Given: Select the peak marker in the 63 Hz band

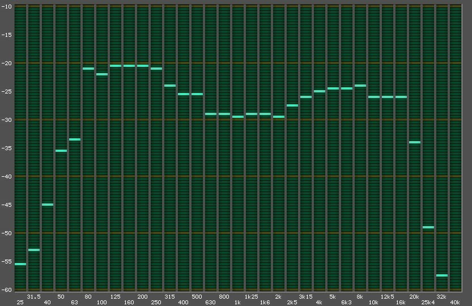Looking at the screenshot, I should (x=75, y=139).
